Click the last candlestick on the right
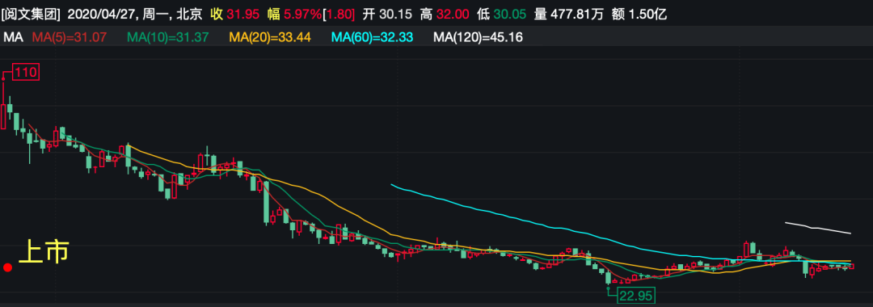The image size is (873, 307). click(850, 267)
